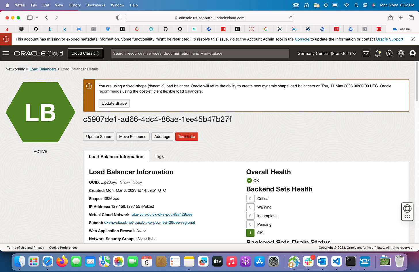This screenshot has width=419, height=272.
Task: Follow the Oracle Support link
Action: coord(390,39)
